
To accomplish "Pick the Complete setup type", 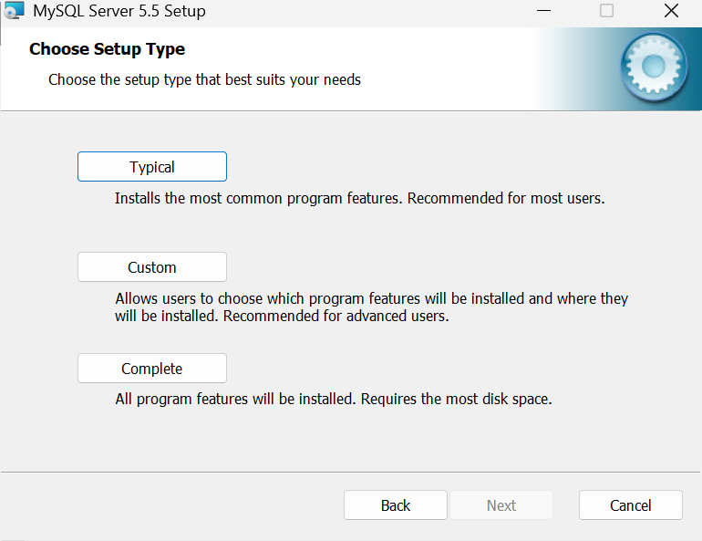I will click(152, 369).
